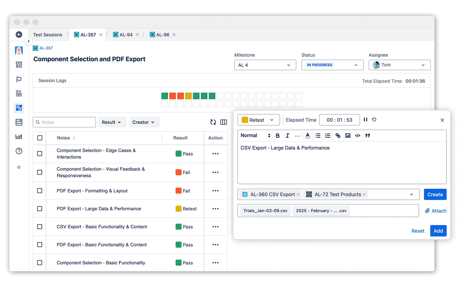This screenshot has width=460, height=287.
Task: Click the Add button
Action: (438, 231)
